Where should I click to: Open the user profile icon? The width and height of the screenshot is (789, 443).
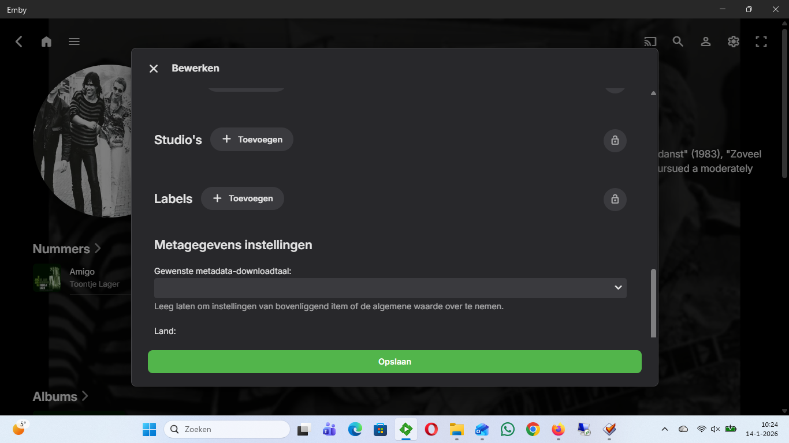click(x=706, y=42)
